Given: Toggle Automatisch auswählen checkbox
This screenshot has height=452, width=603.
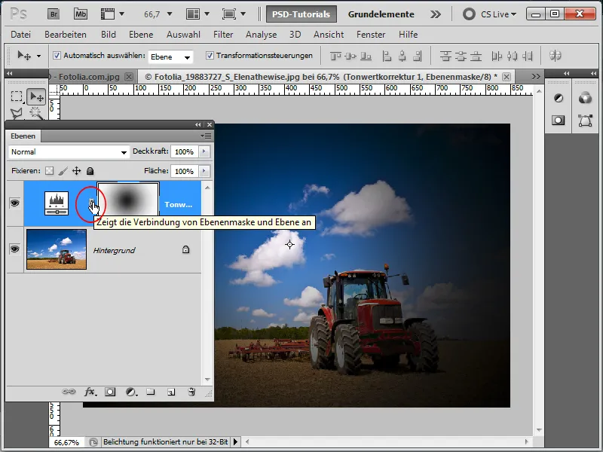Looking at the screenshot, I should point(57,55).
